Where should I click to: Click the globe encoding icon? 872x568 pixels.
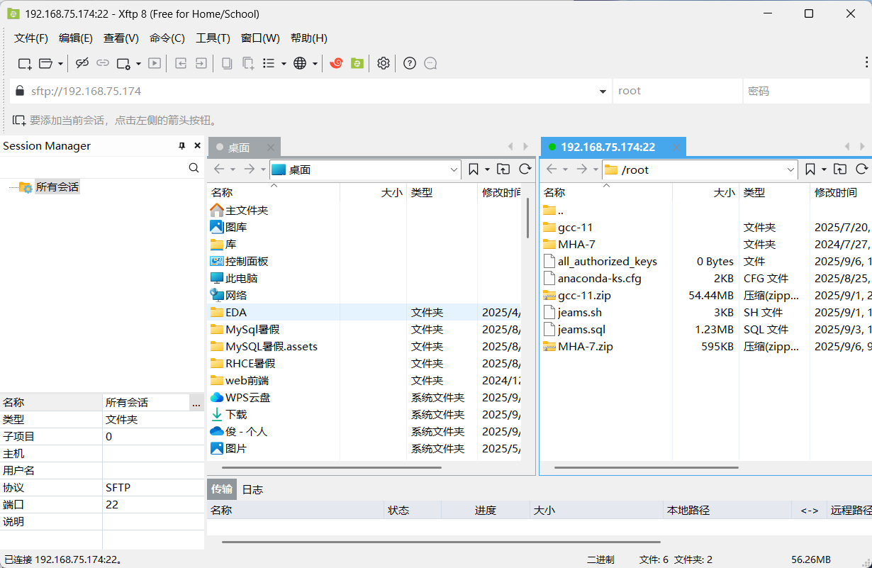point(300,63)
